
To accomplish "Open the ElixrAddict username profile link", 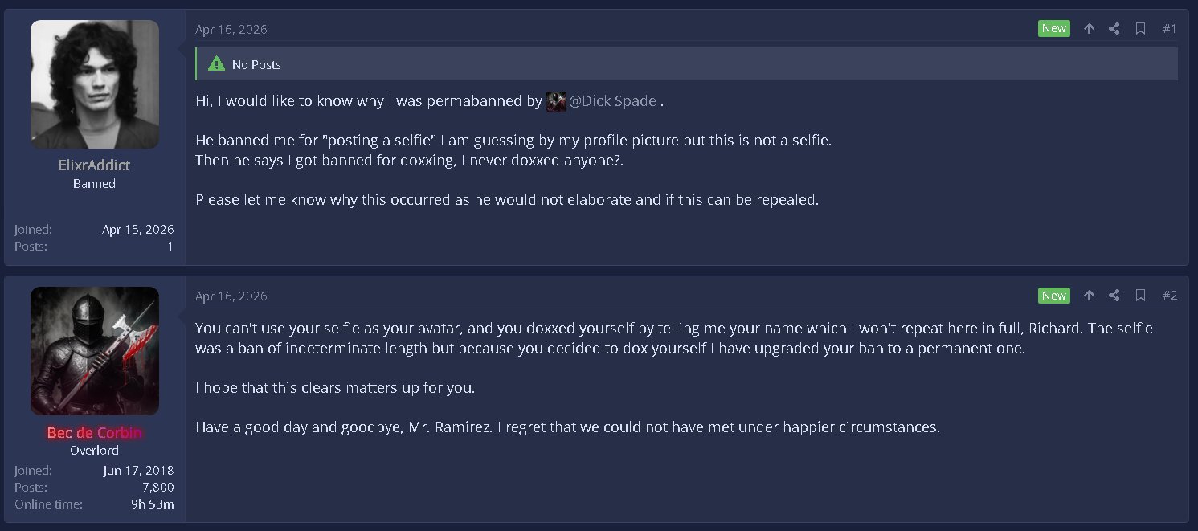I will point(94,165).
